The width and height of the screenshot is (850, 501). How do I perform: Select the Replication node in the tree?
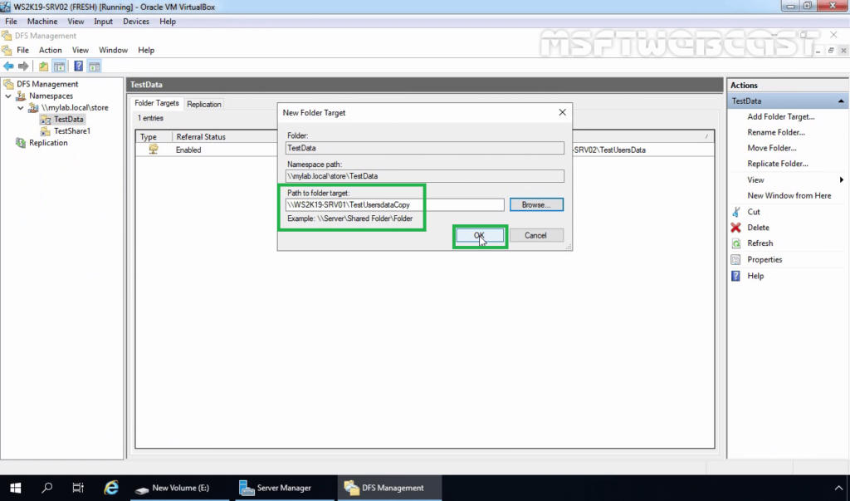coord(48,143)
